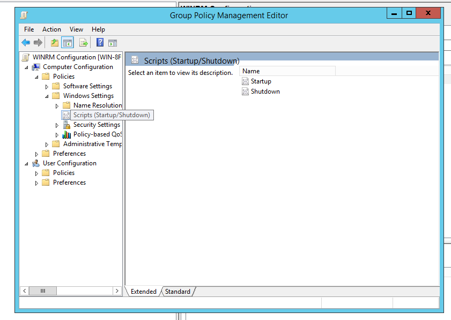Click the Computer Configuration computer icon
Screen dimensions: 451x320
pyautogui.click(x=36, y=67)
